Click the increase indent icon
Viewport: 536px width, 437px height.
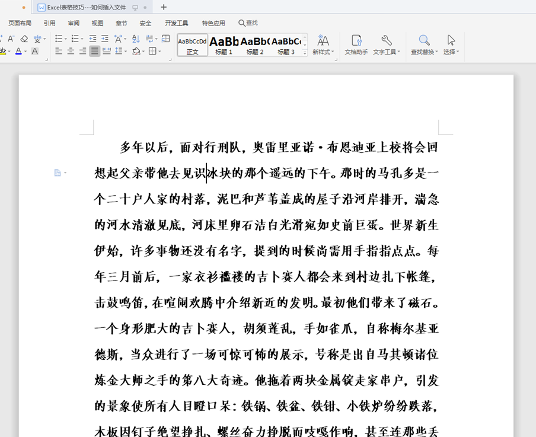104,39
